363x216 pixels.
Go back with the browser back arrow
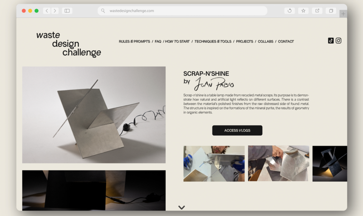point(47,10)
